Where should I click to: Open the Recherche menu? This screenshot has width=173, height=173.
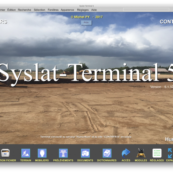[24, 10]
